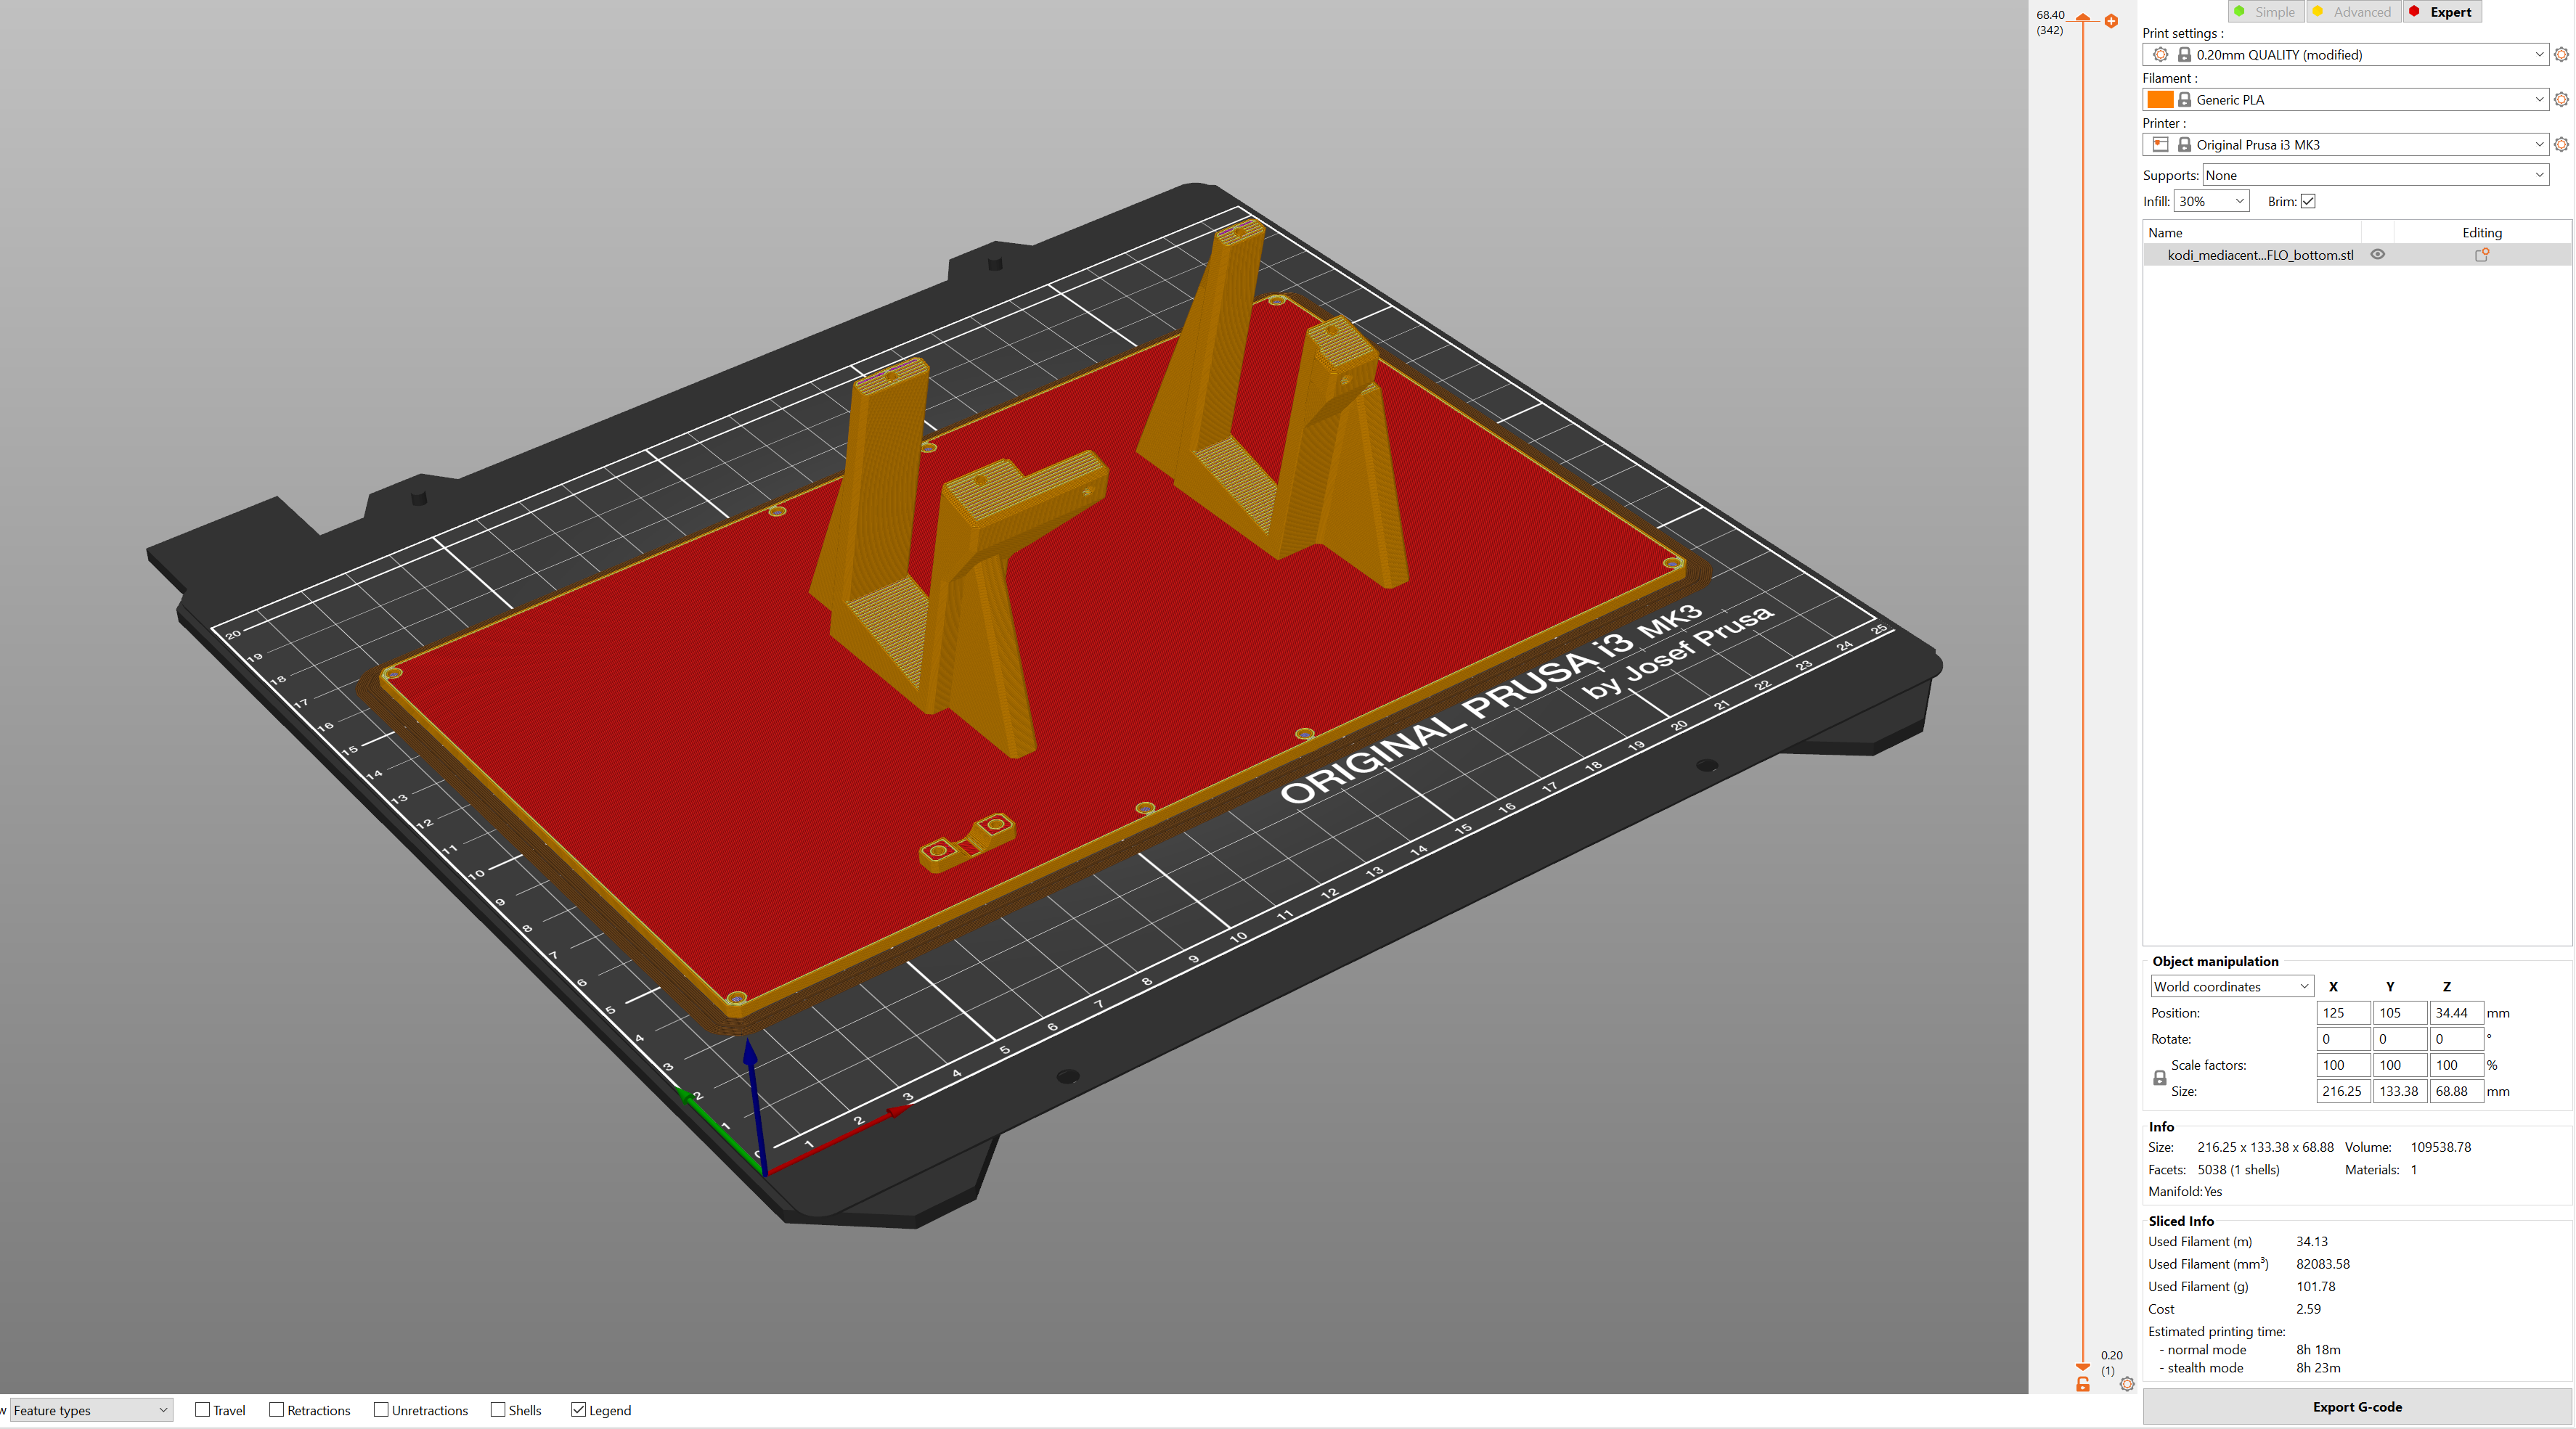The height and width of the screenshot is (1429, 2576).
Task: Click the add color change plus icon
Action: click(x=2111, y=21)
